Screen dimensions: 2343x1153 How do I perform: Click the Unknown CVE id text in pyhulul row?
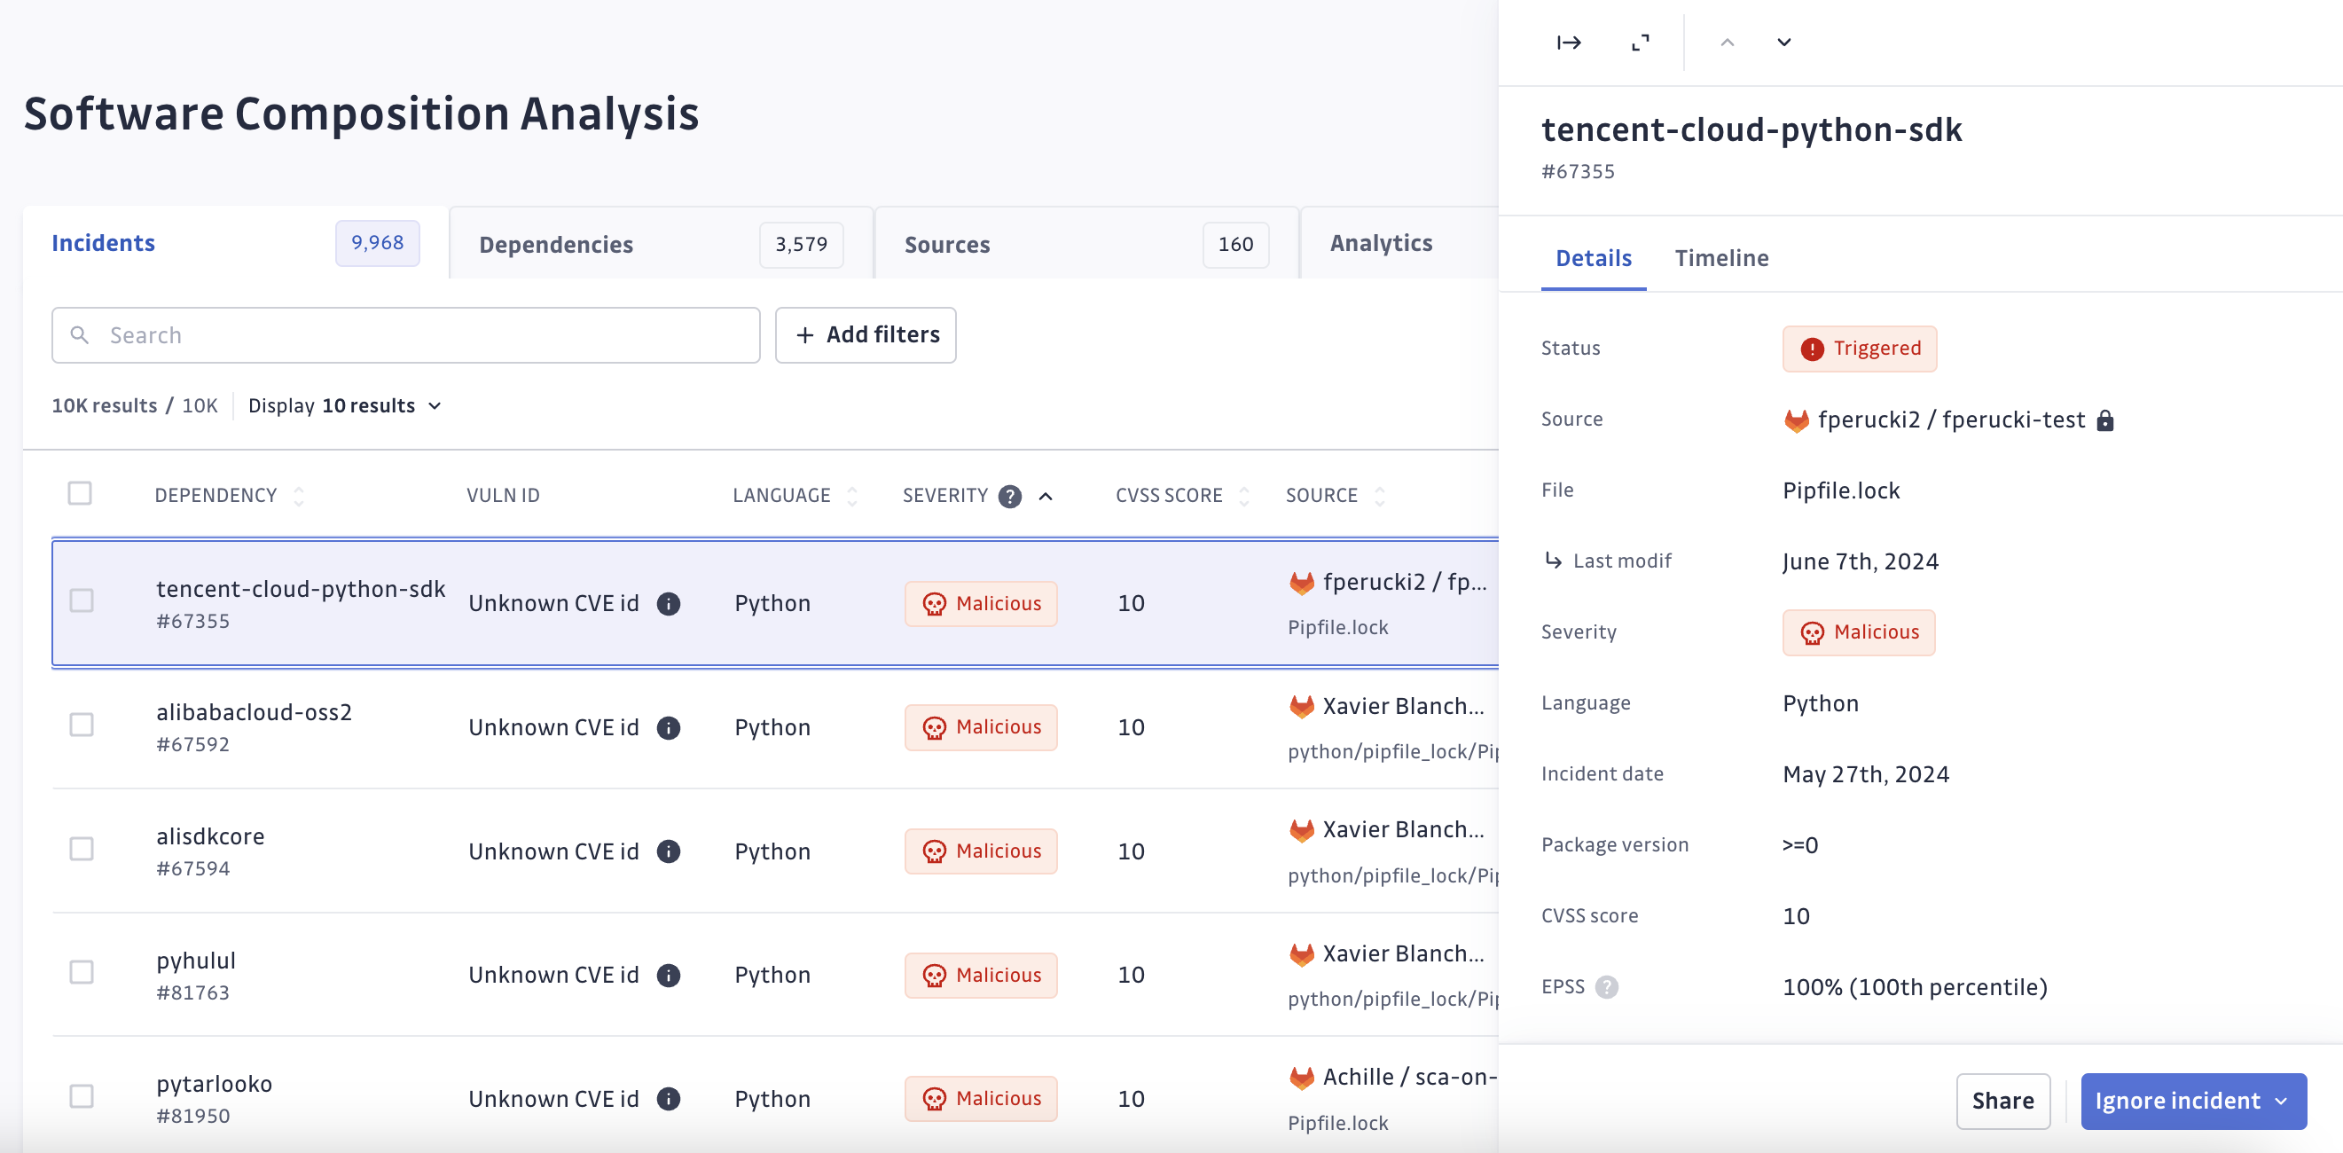point(553,975)
